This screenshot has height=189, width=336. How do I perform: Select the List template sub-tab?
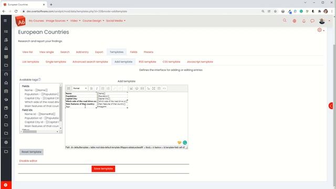[30, 62]
